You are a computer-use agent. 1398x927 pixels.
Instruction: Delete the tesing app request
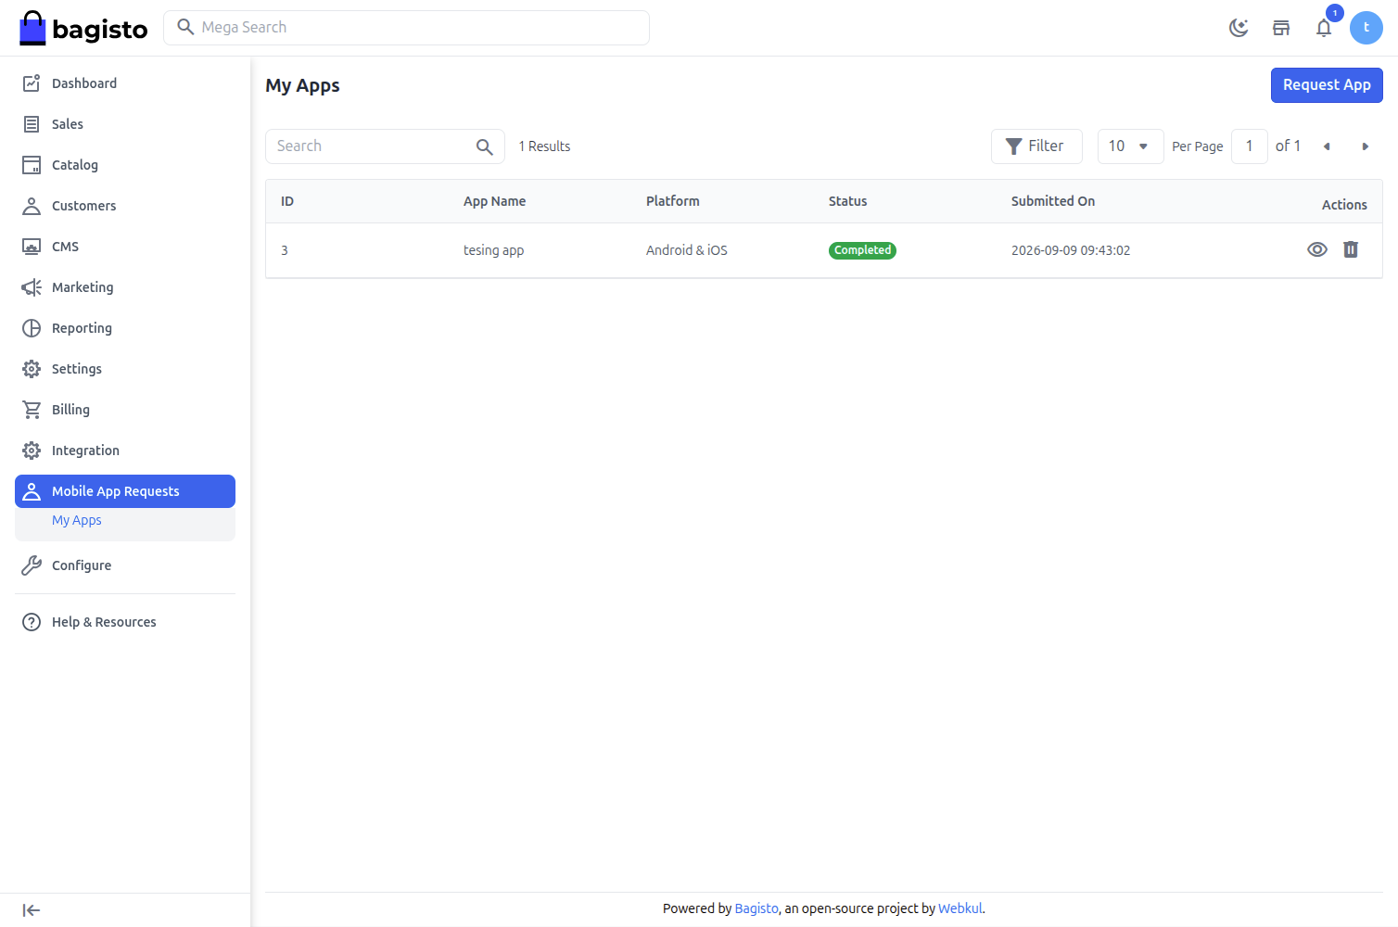coord(1351,249)
